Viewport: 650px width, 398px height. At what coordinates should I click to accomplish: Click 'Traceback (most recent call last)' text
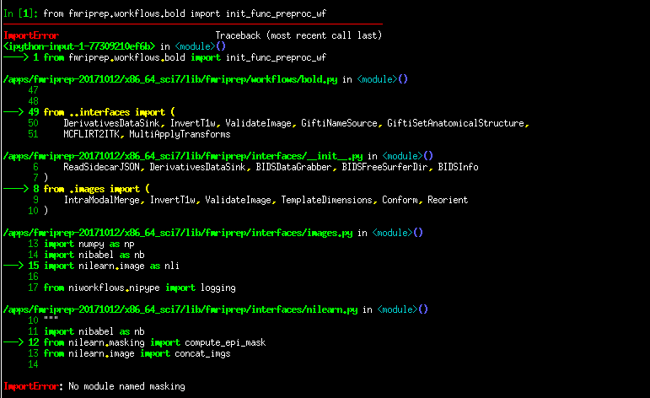pyautogui.click(x=298, y=35)
